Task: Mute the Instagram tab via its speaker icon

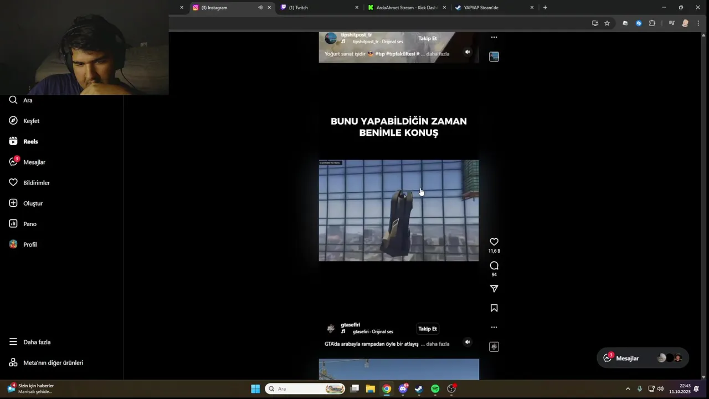Action: (260, 7)
